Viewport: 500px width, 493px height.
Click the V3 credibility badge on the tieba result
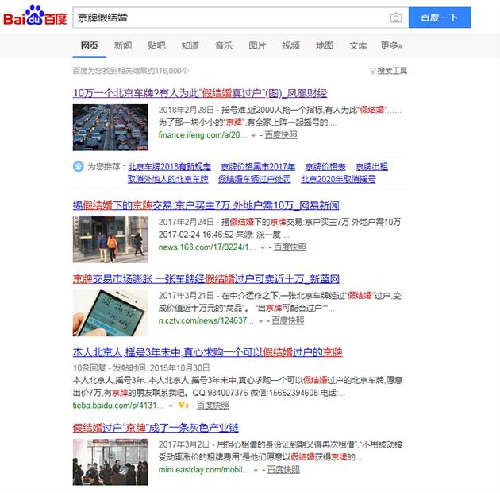183,406
